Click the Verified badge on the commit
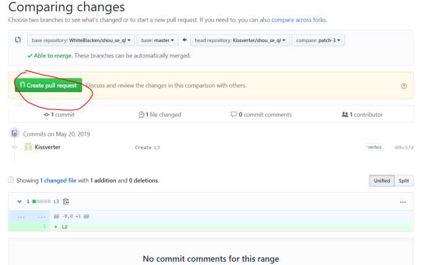This screenshot has height=265, width=428. click(374, 147)
